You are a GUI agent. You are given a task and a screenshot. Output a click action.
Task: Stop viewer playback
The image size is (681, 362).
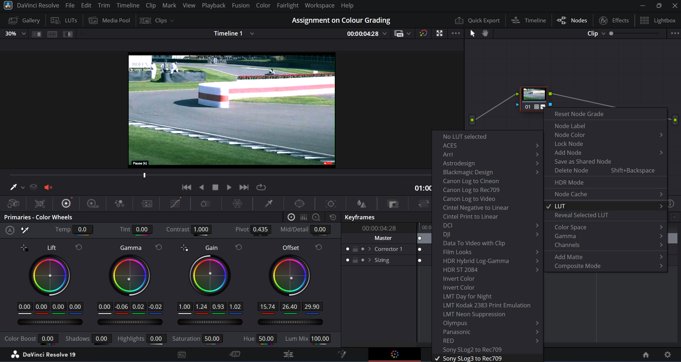(215, 187)
